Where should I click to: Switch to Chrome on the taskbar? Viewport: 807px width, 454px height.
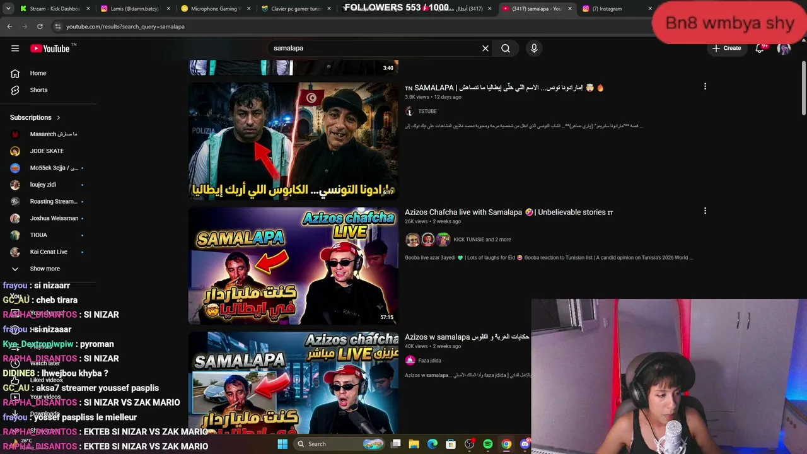pyautogui.click(x=506, y=444)
